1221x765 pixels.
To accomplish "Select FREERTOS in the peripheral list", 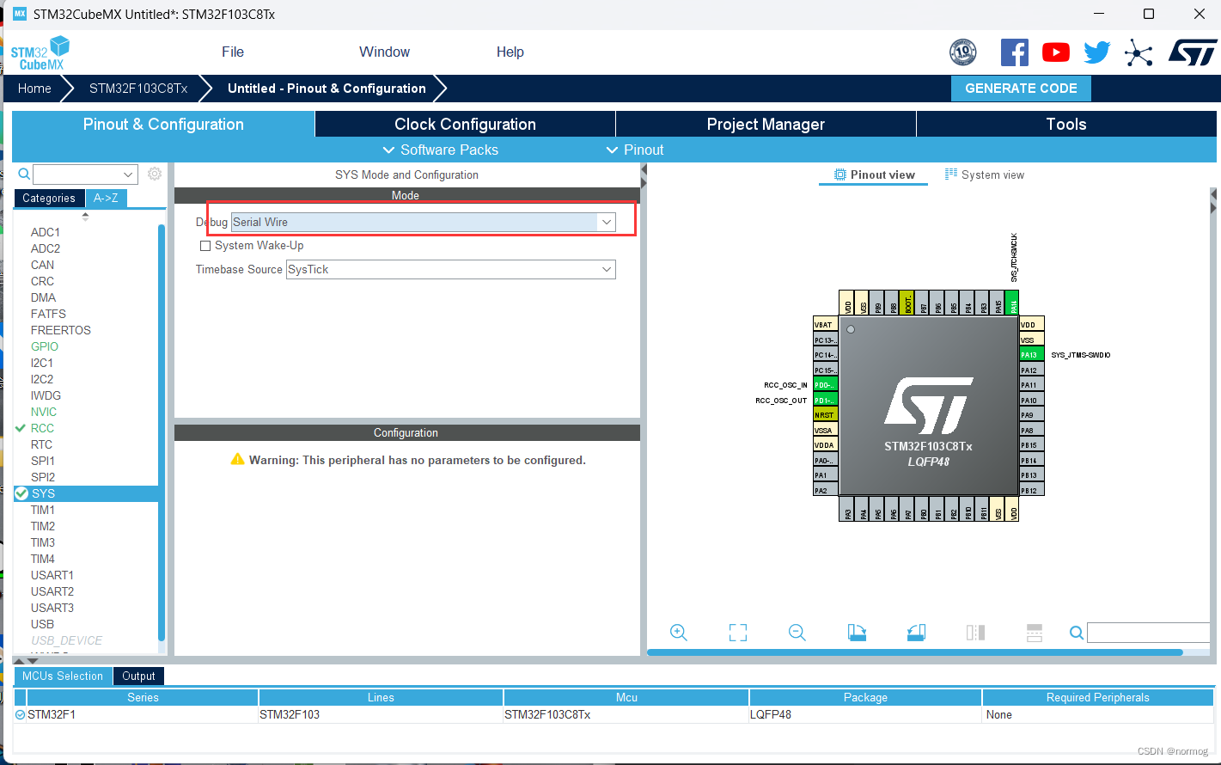I will click(61, 330).
